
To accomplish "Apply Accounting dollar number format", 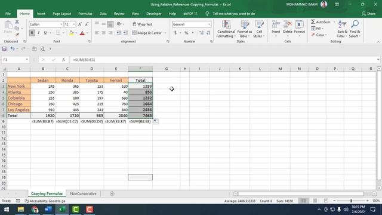I will (175, 33).
